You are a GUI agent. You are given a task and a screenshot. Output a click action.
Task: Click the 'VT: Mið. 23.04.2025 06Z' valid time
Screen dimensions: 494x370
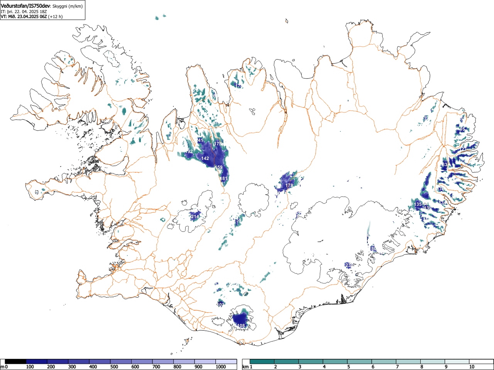(x=24, y=17)
